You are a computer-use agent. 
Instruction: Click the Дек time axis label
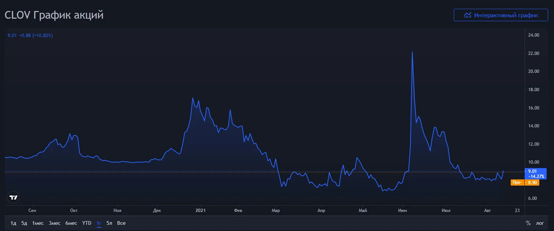157,210
